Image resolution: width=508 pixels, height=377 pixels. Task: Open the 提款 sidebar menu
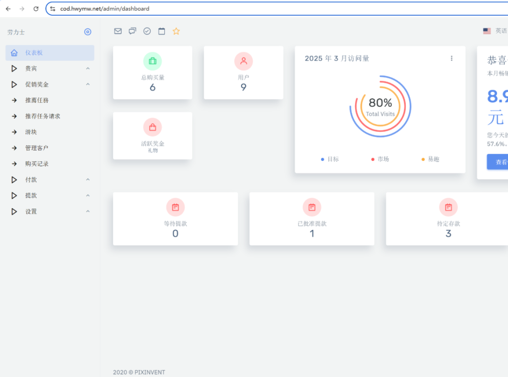click(50, 196)
